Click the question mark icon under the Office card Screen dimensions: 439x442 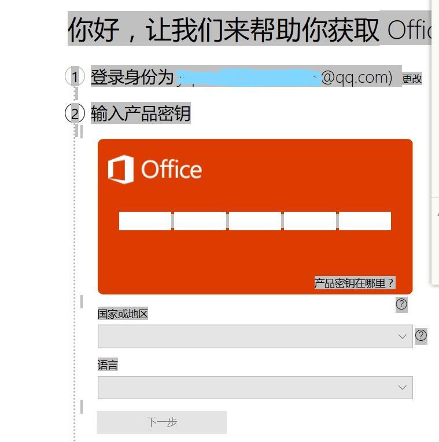[x=401, y=304]
